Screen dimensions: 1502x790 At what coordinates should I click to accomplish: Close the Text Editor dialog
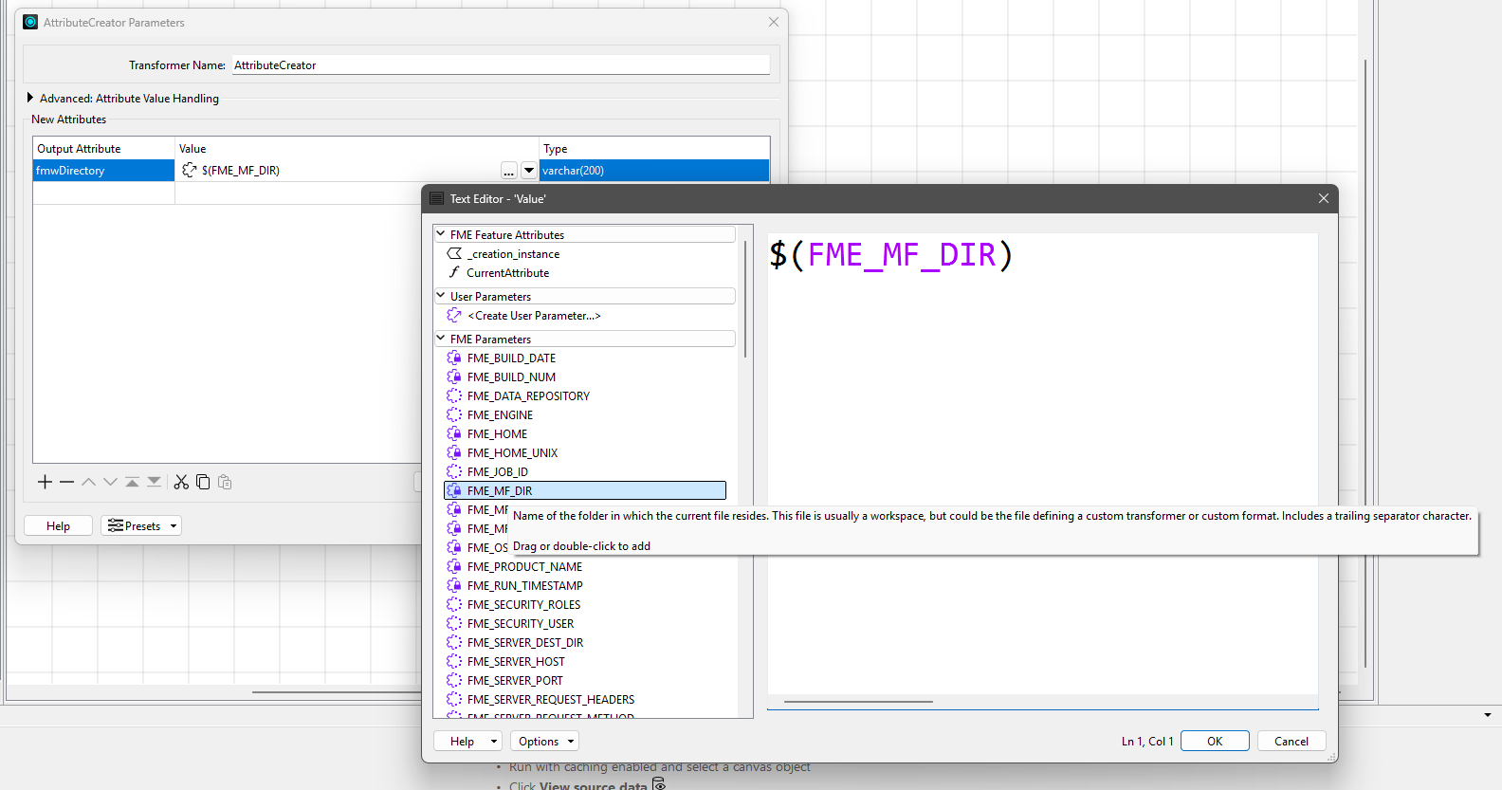tap(1324, 198)
